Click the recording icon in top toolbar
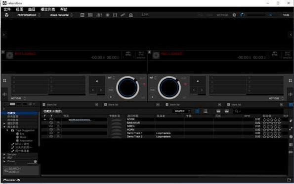This screenshot has width=294, height=184. point(107,15)
